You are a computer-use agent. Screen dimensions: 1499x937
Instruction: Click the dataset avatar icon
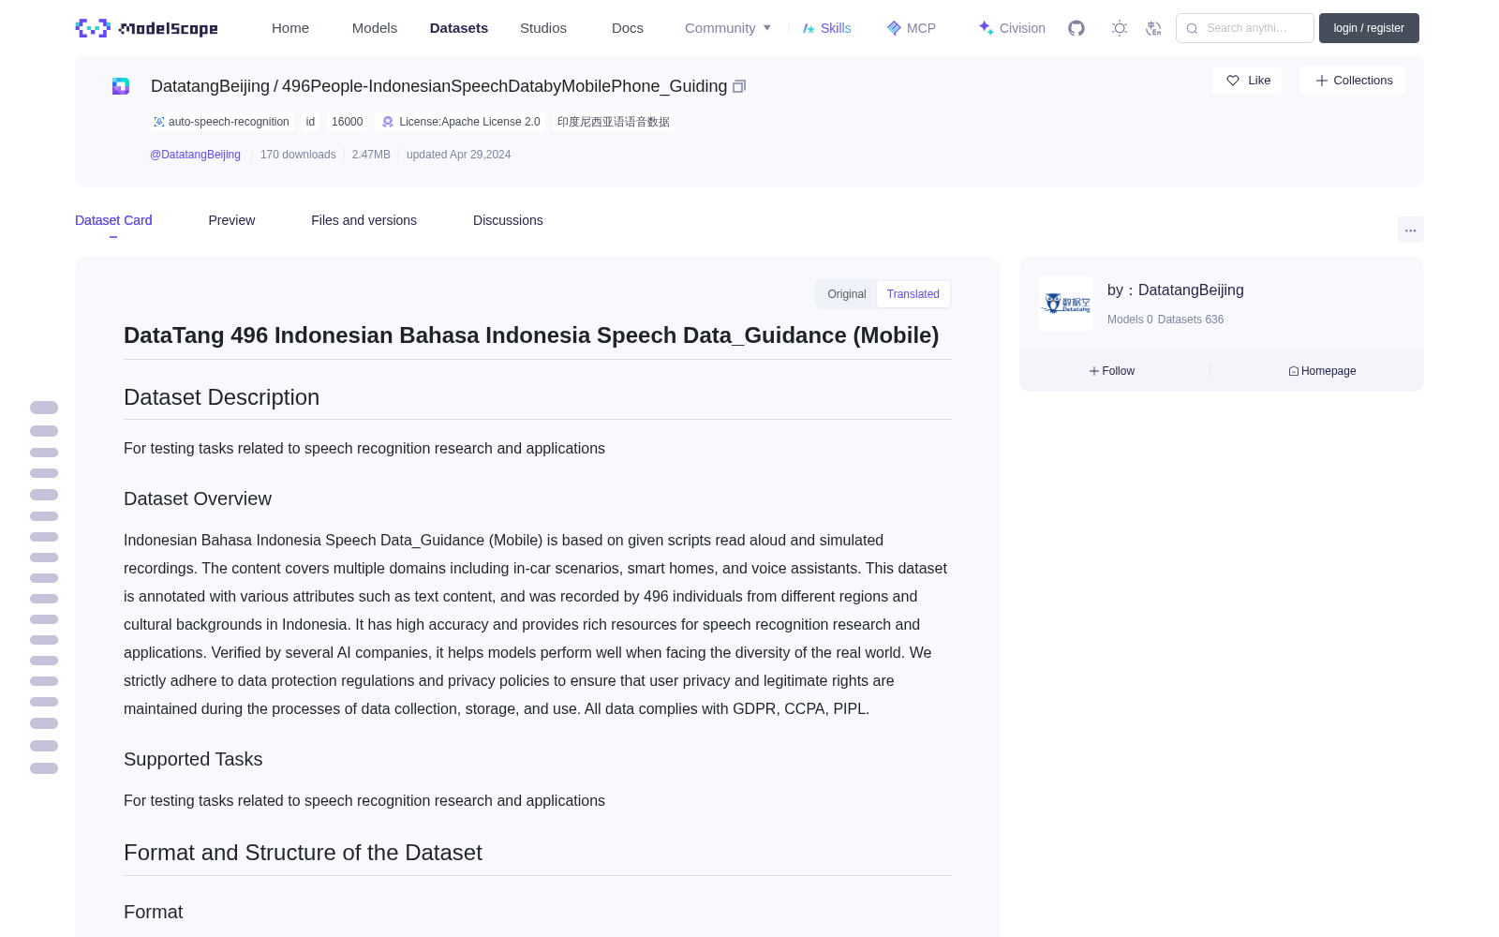tap(121, 86)
